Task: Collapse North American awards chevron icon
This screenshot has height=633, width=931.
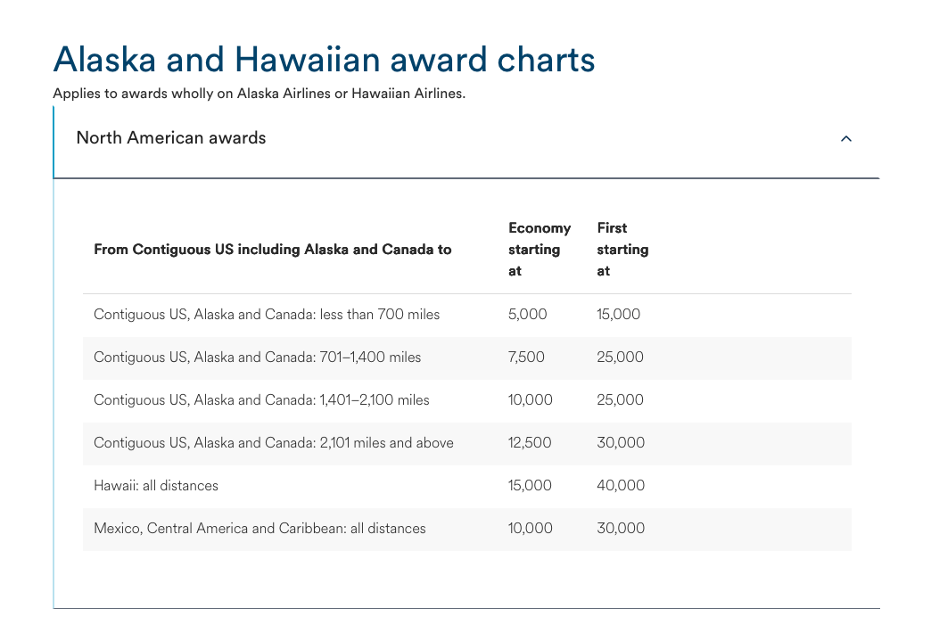Action: pos(846,139)
